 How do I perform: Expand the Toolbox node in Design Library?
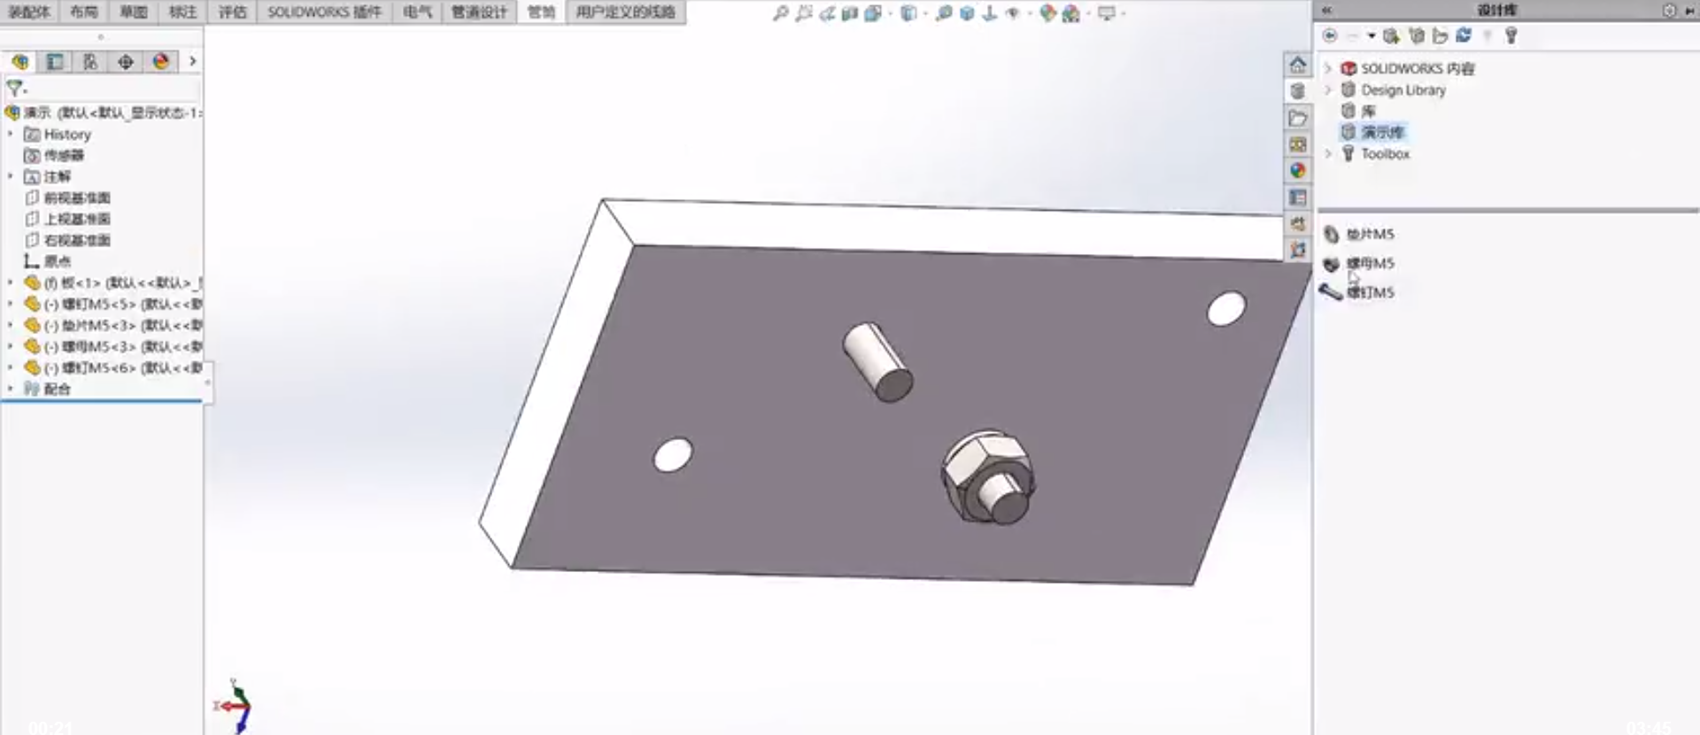(1328, 154)
